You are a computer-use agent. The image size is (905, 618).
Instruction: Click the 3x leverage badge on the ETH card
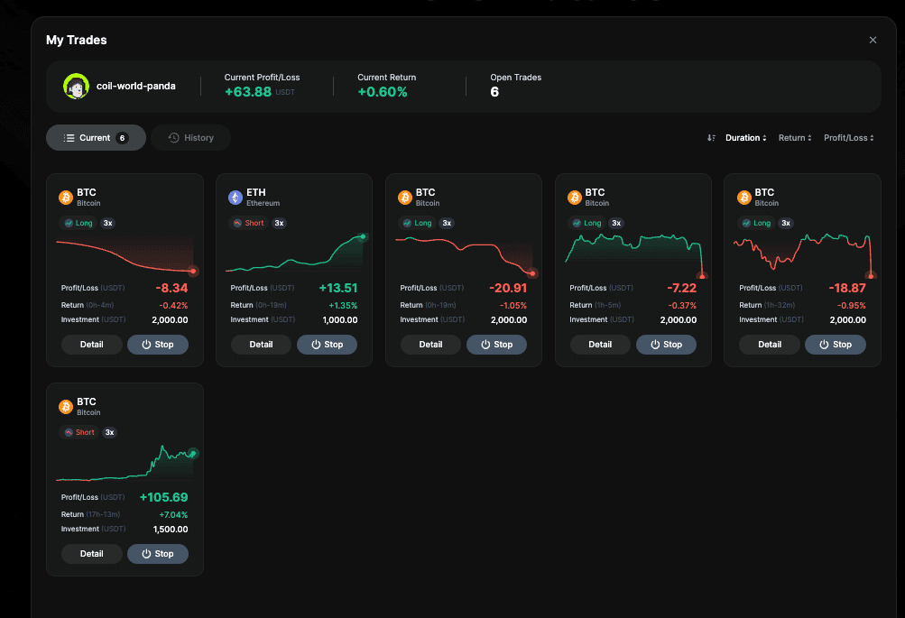[280, 224]
